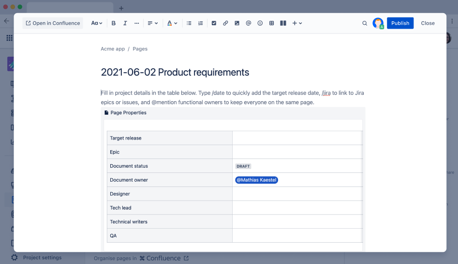Click the empty Technical writers value cell
The image size is (458, 264).
[x=297, y=221]
